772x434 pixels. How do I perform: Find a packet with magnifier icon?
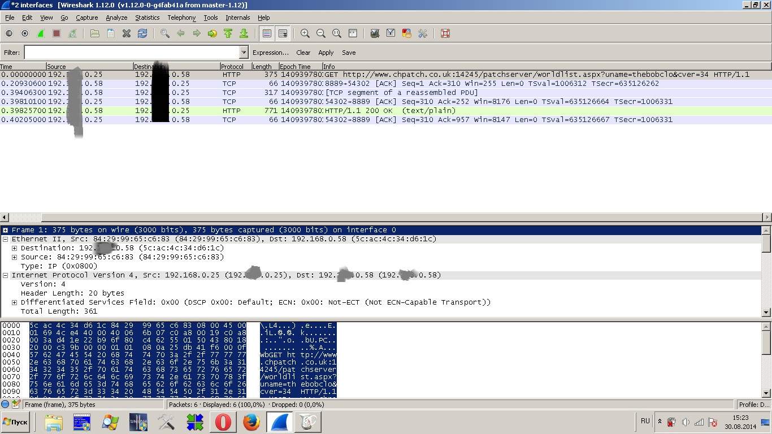[x=165, y=34]
